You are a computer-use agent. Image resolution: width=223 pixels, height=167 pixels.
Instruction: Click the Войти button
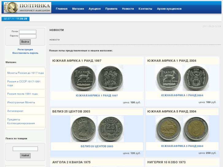pyautogui.click(x=25, y=42)
